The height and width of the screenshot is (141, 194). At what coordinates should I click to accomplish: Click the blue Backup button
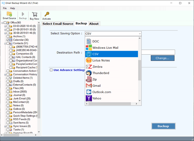point(163,126)
